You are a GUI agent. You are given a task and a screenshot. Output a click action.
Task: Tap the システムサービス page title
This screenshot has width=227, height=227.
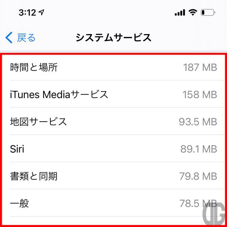[113, 38]
